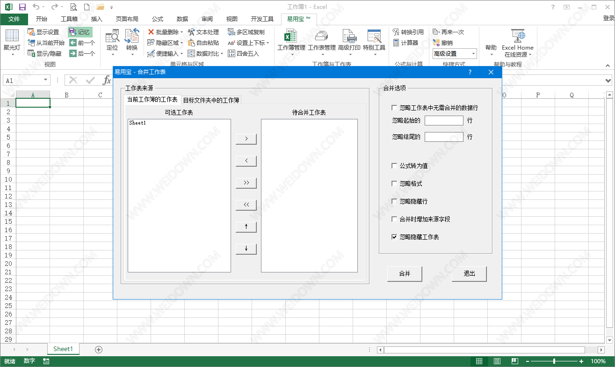Check 忽略隐藏行 option
Image resolution: width=615 pixels, height=367 pixels.
point(394,201)
